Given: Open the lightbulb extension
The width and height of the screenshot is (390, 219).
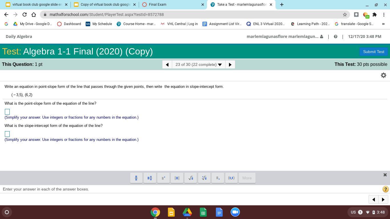Looking at the screenshot, I should tap(356, 15).
